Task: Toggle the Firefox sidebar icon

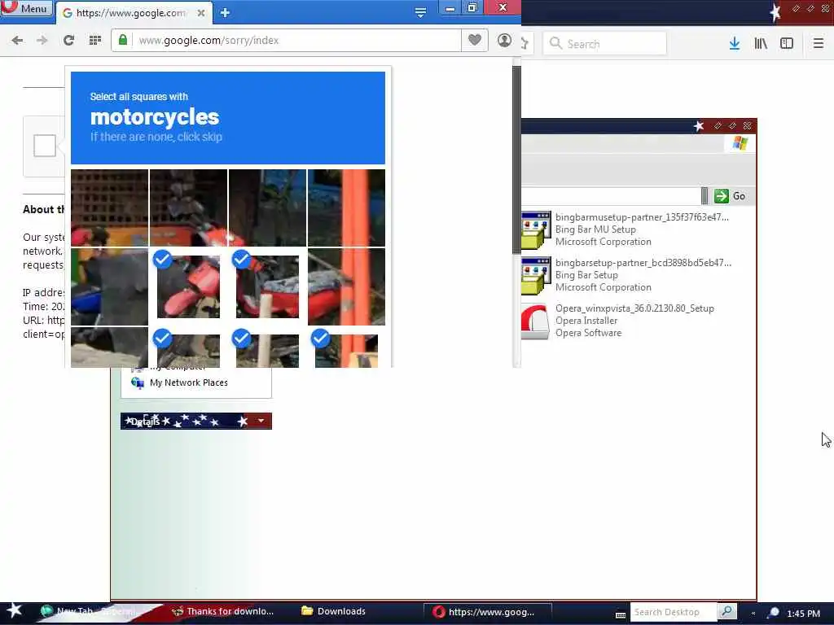Action: 787,44
